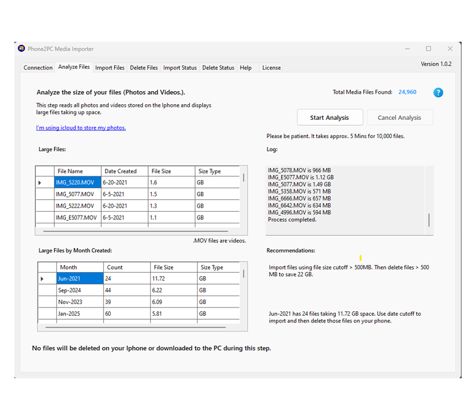Click the 6-20-2021 date for IMG_5220.MOV
This screenshot has height=420, width=476.
125,182
